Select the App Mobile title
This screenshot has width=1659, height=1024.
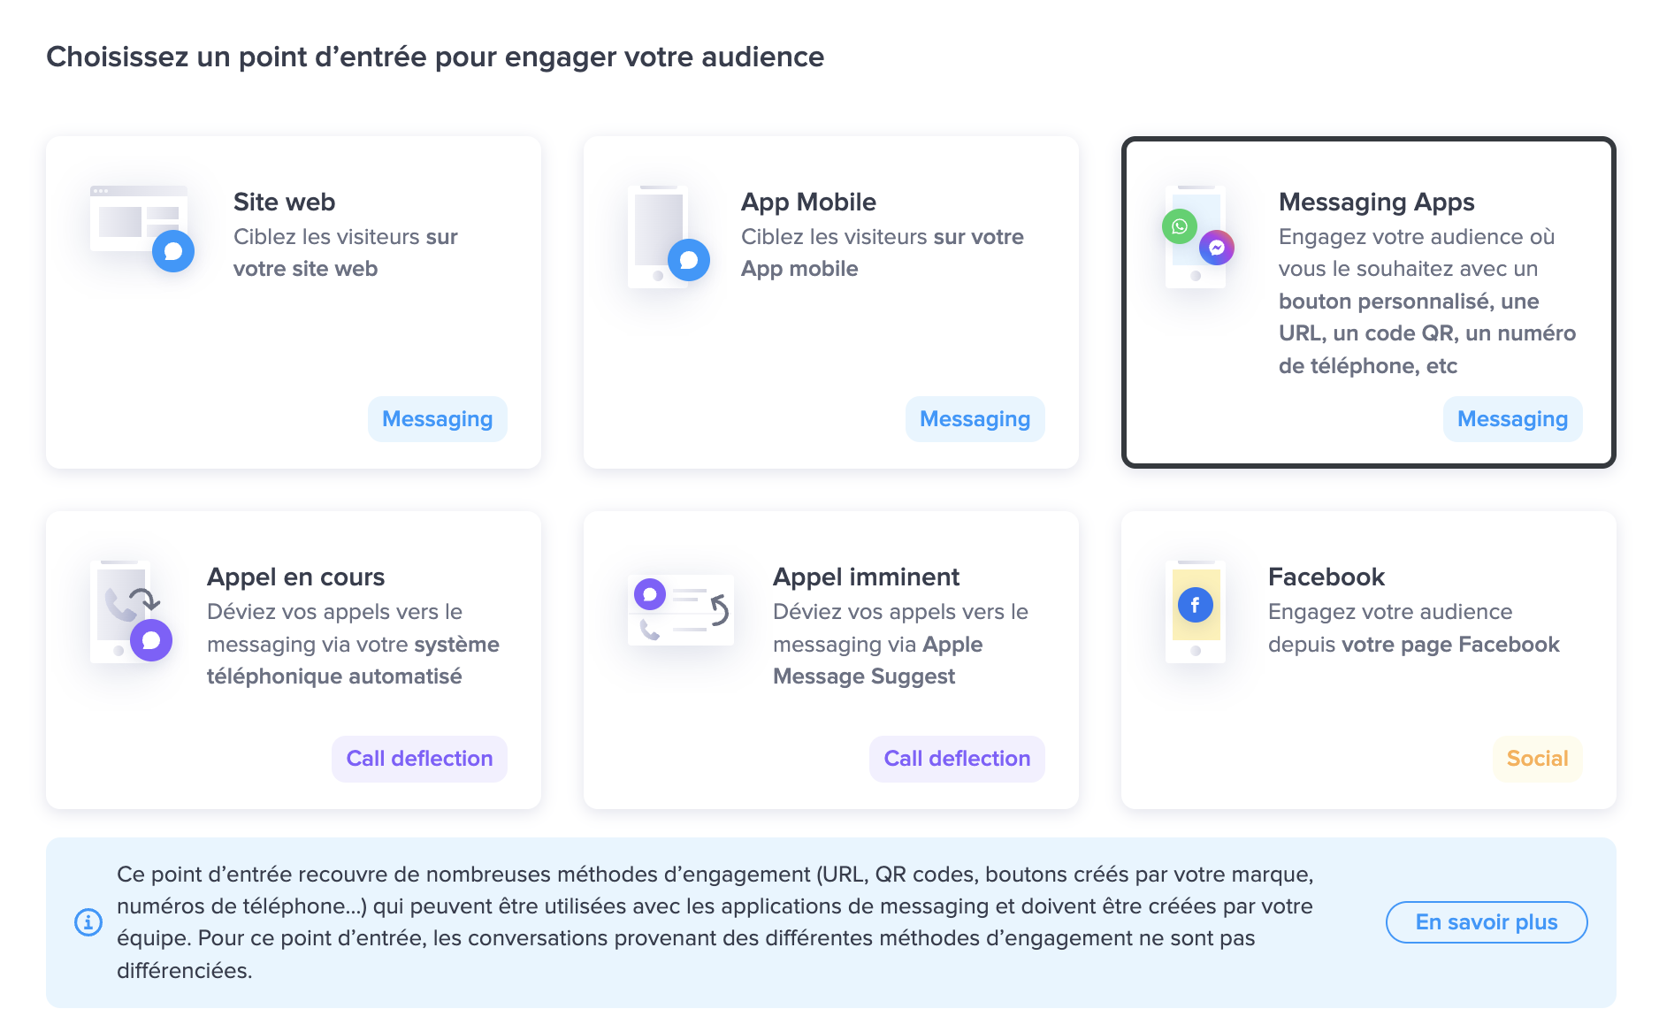coord(808,202)
